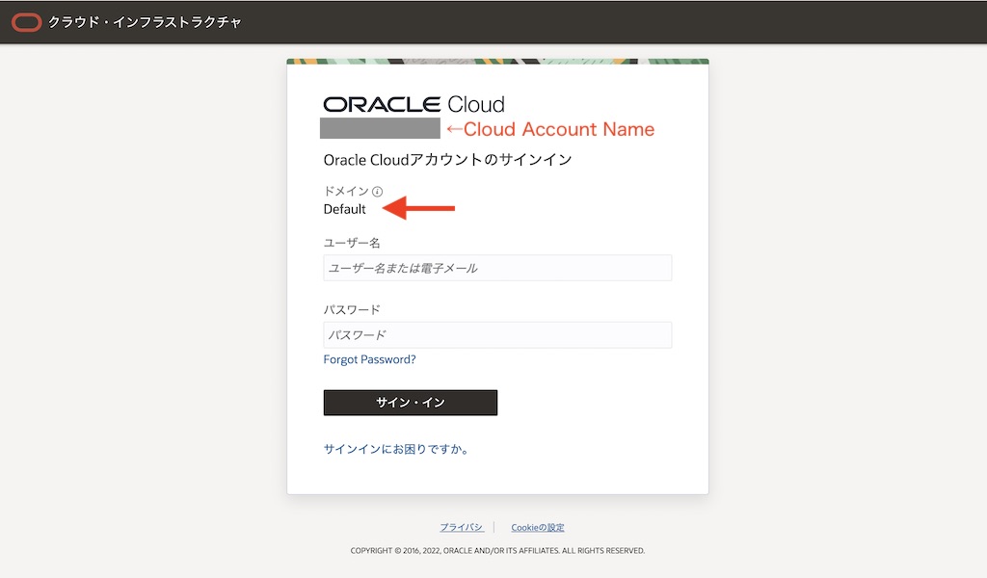987x578 pixels.
Task: Open the Cookieの設定 footer link
Action: pos(538,527)
